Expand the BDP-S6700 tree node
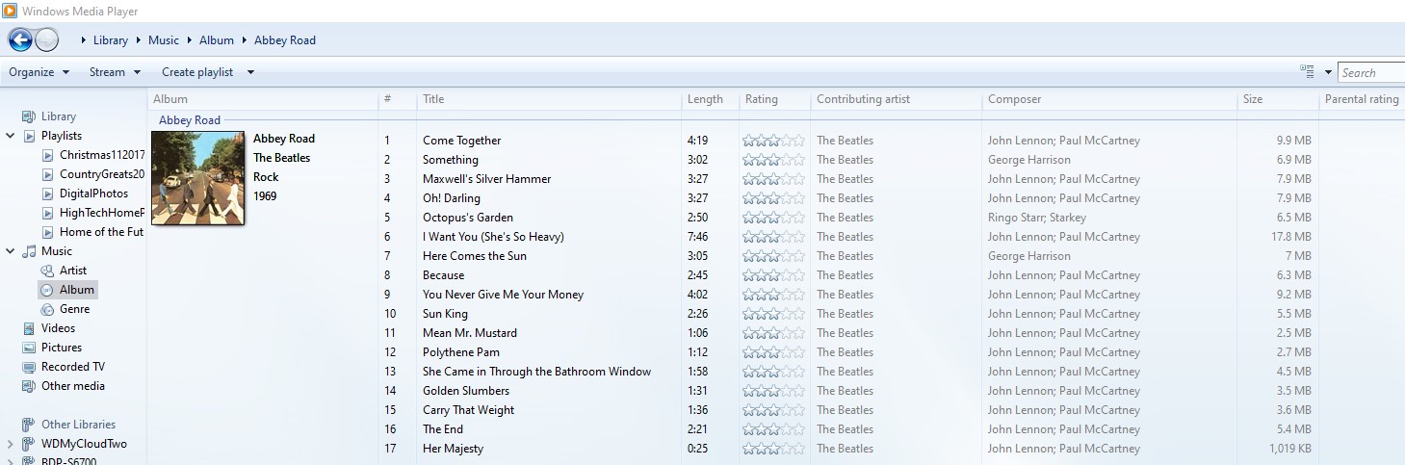This screenshot has height=465, width=1405. point(10,461)
